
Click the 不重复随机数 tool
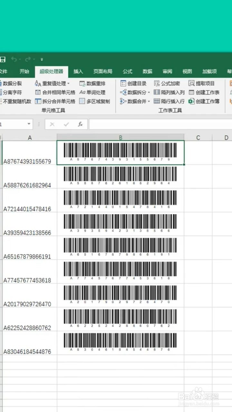[x=15, y=101]
